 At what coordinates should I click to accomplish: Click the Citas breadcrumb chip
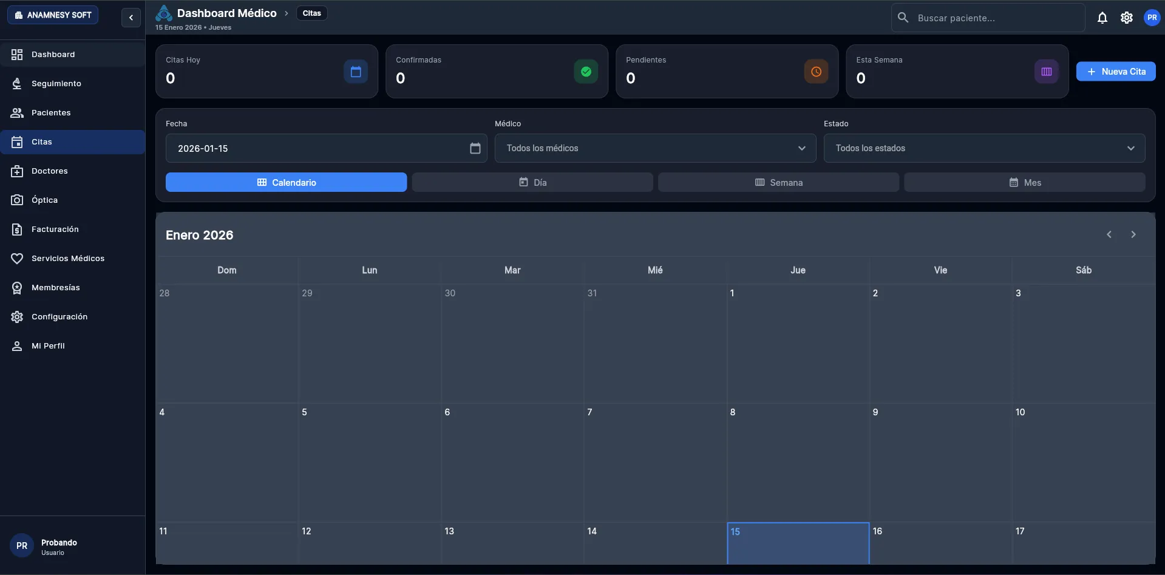click(x=312, y=13)
